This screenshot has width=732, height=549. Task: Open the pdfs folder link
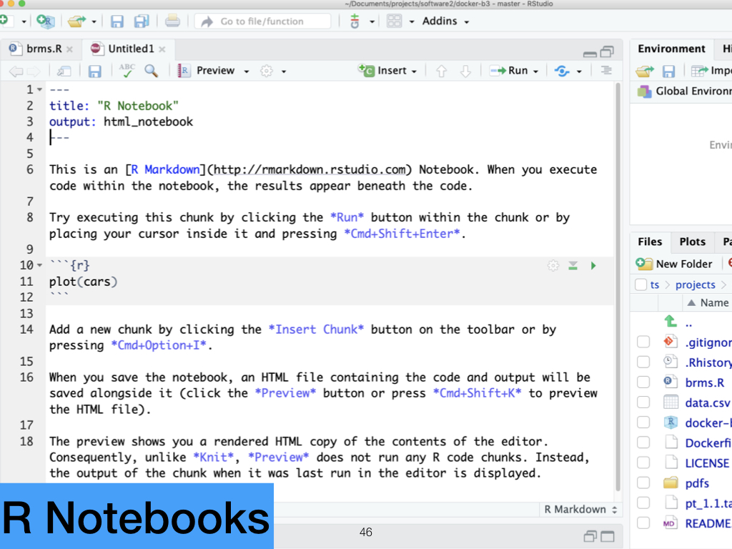(697, 483)
